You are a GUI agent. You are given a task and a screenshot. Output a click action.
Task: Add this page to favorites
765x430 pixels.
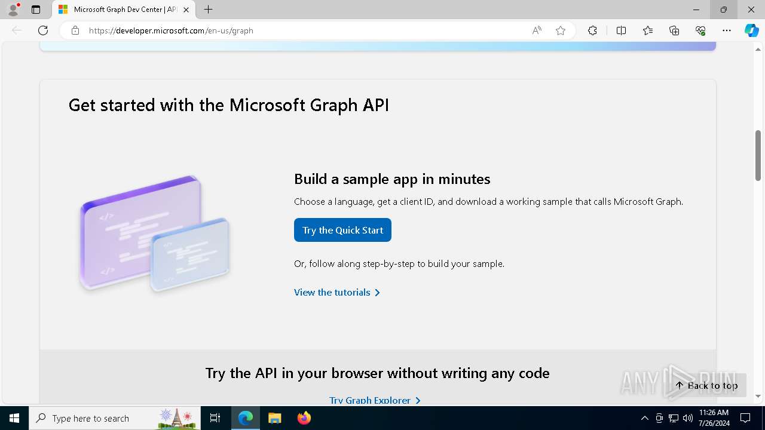[561, 30]
